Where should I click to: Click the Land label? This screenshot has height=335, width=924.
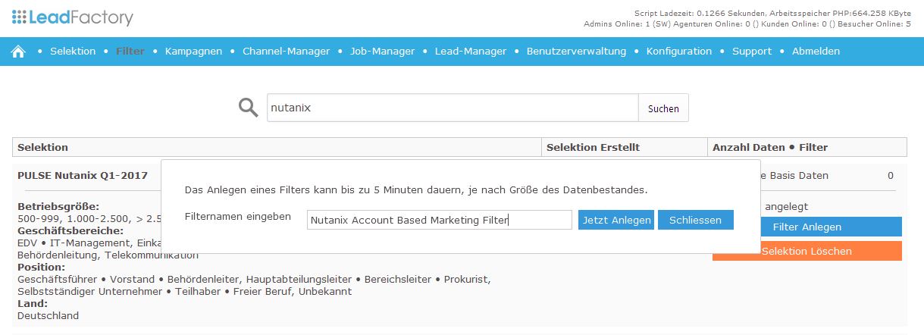31,304
